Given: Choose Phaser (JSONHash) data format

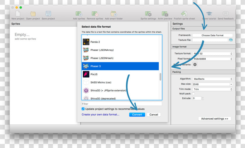Looking at the screenshot, I should coord(120,58).
